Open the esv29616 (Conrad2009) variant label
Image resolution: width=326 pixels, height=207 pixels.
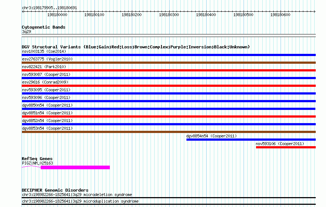click(x=45, y=82)
